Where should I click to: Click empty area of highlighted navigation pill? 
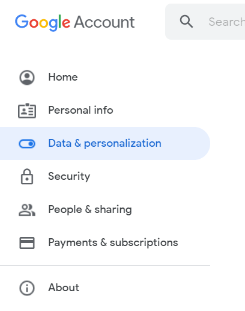[x=185, y=143]
